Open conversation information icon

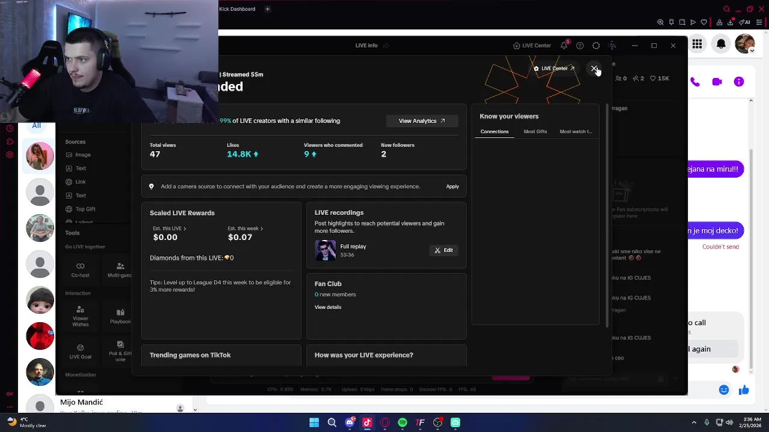click(x=739, y=82)
